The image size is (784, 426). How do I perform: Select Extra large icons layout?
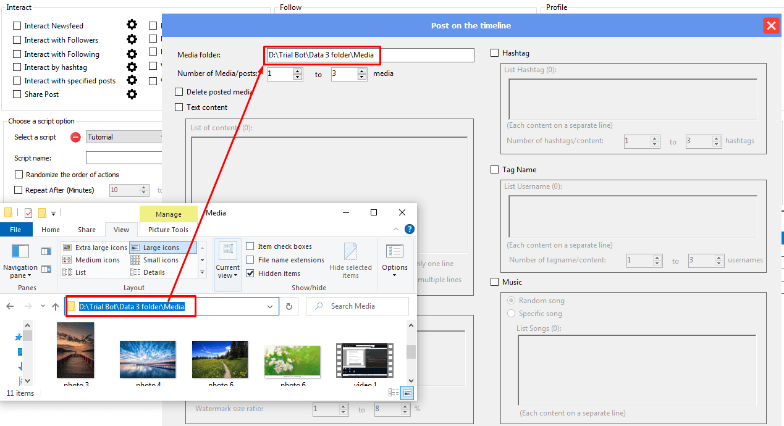[95, 248]
